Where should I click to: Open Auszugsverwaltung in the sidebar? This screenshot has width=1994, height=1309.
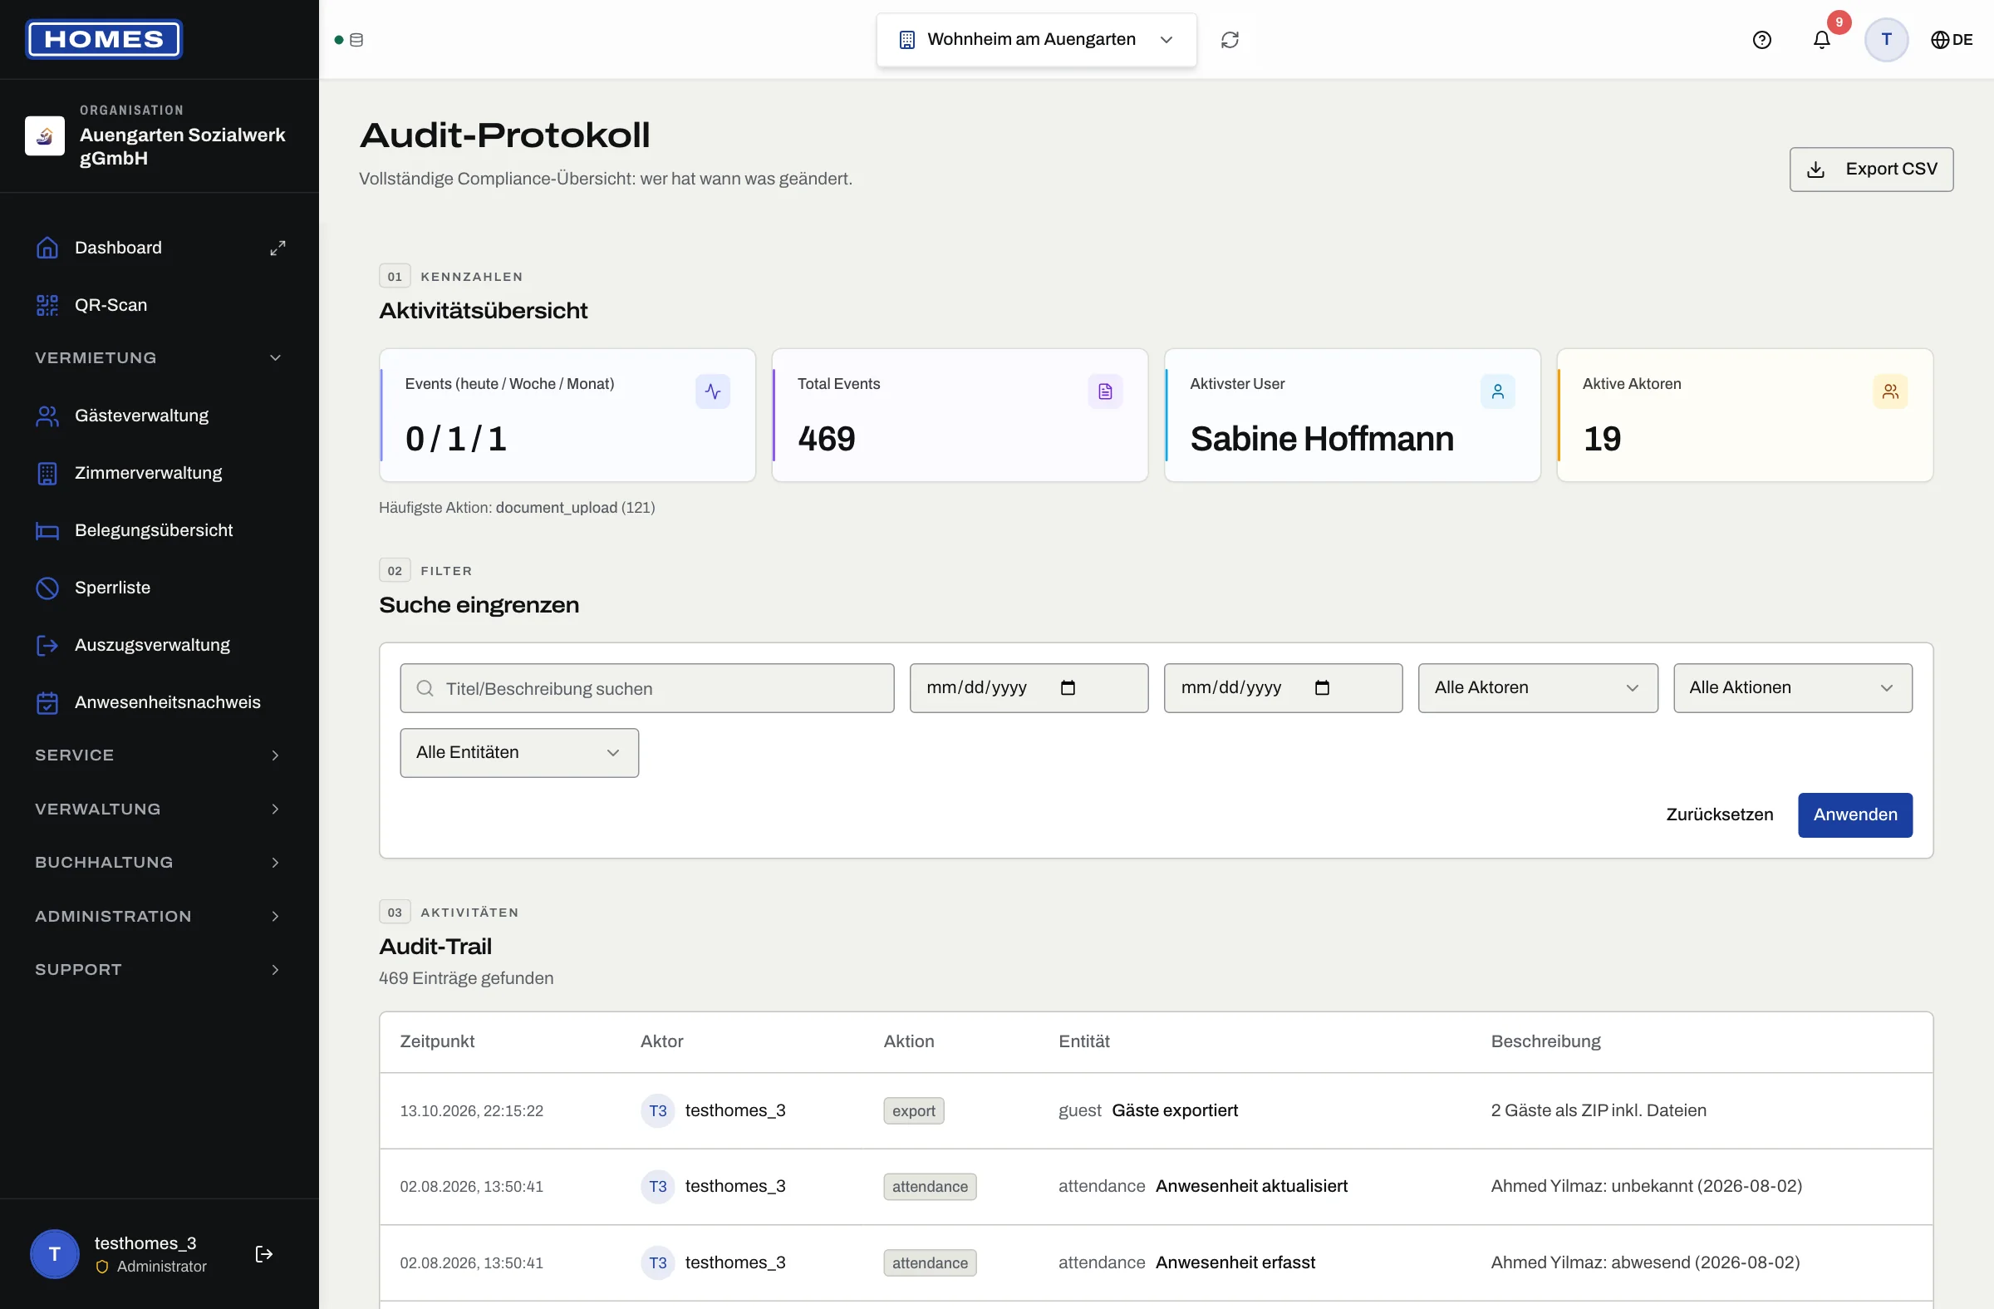tap(160, 645)
